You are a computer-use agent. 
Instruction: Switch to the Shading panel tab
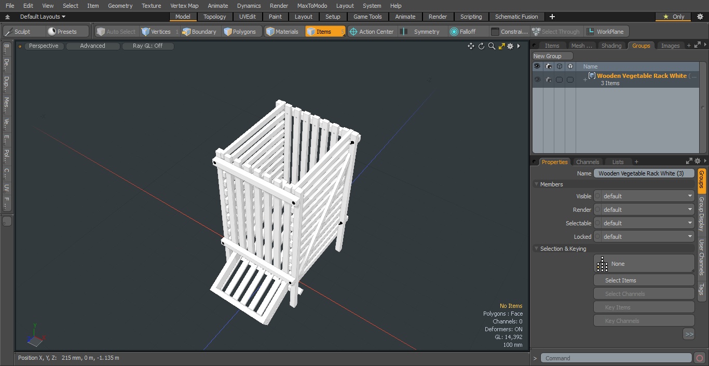point(611,46)
